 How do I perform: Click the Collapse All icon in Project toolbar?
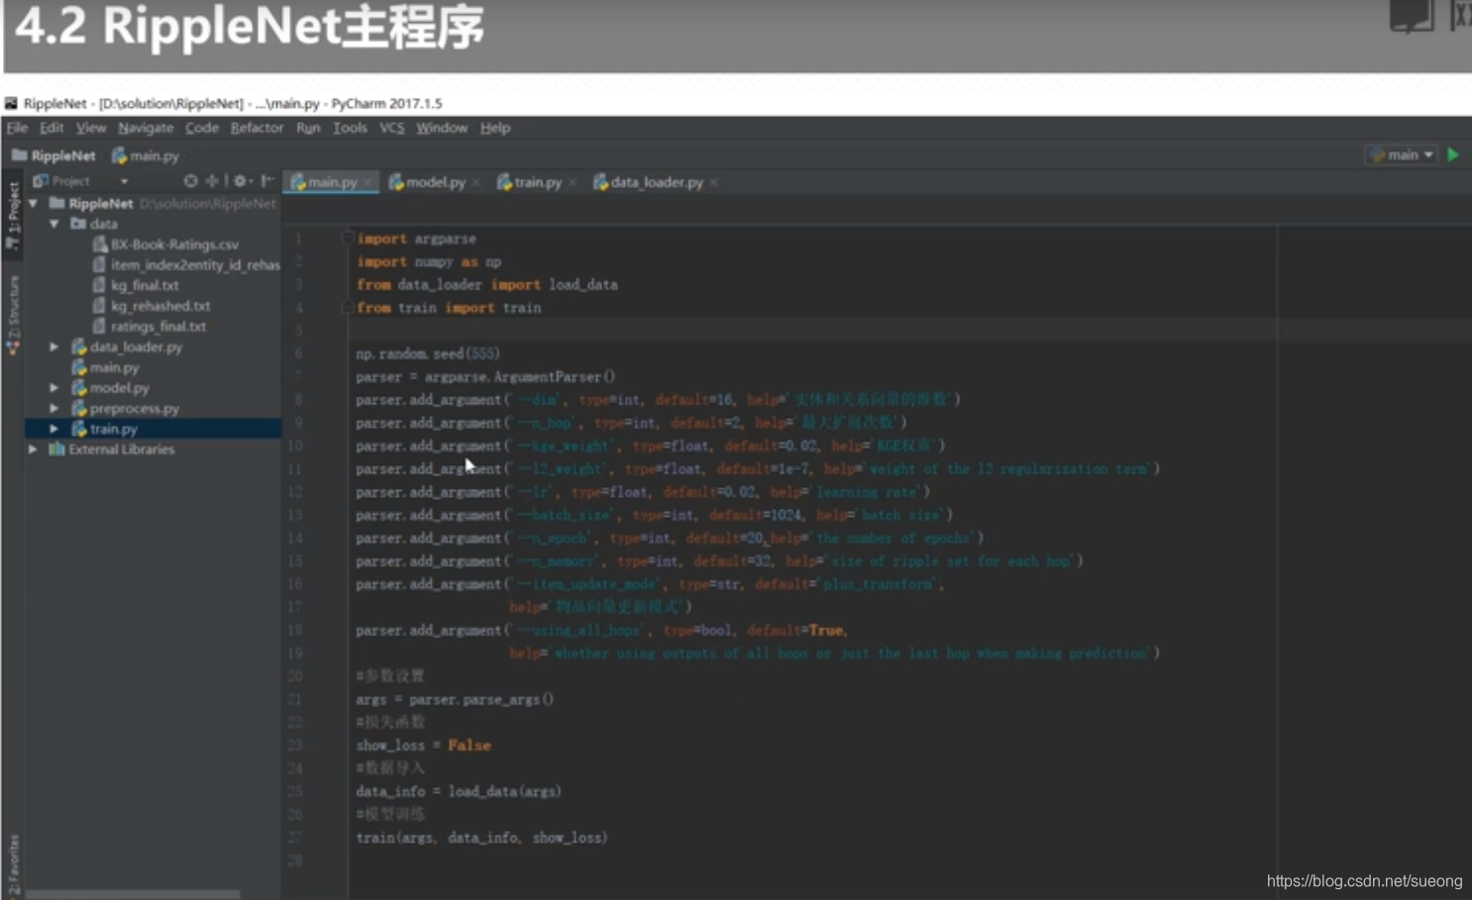pos(212,181)
